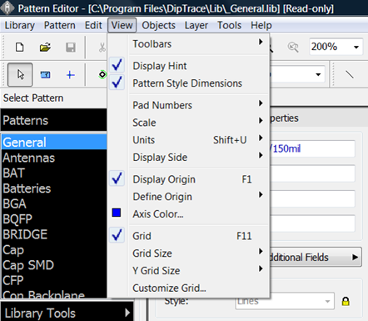This screenshot has height=321, width=368.
Task: Select the default arrow pointer tool
Action: tap(20, 74)
